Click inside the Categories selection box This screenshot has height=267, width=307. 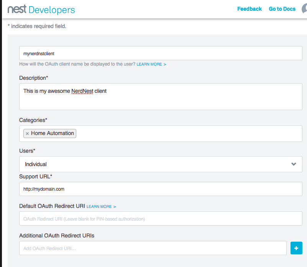point(161,134)
